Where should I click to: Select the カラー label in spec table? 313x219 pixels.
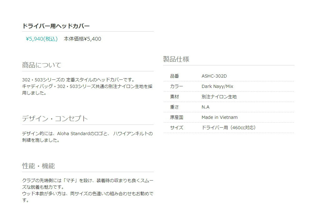(177, 86)
